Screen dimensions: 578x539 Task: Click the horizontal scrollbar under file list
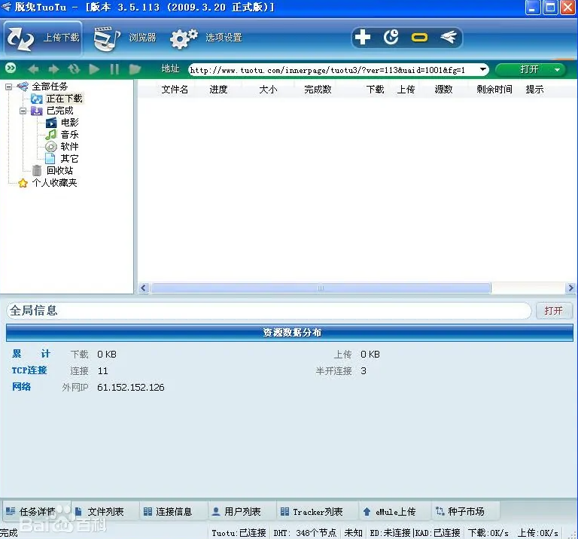pyautogui.click(x=320, y=288)
